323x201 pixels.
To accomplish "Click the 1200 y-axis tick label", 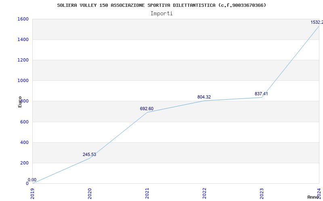I will click(23, 60).
